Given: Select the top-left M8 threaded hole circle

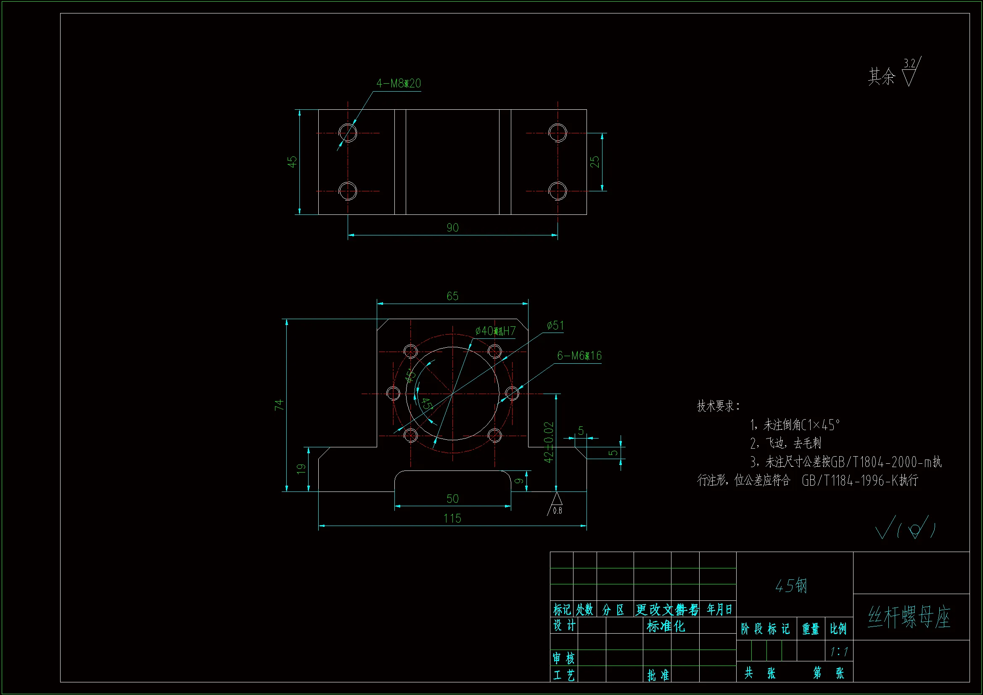Looking at the screenshot, I should (348, 133).
